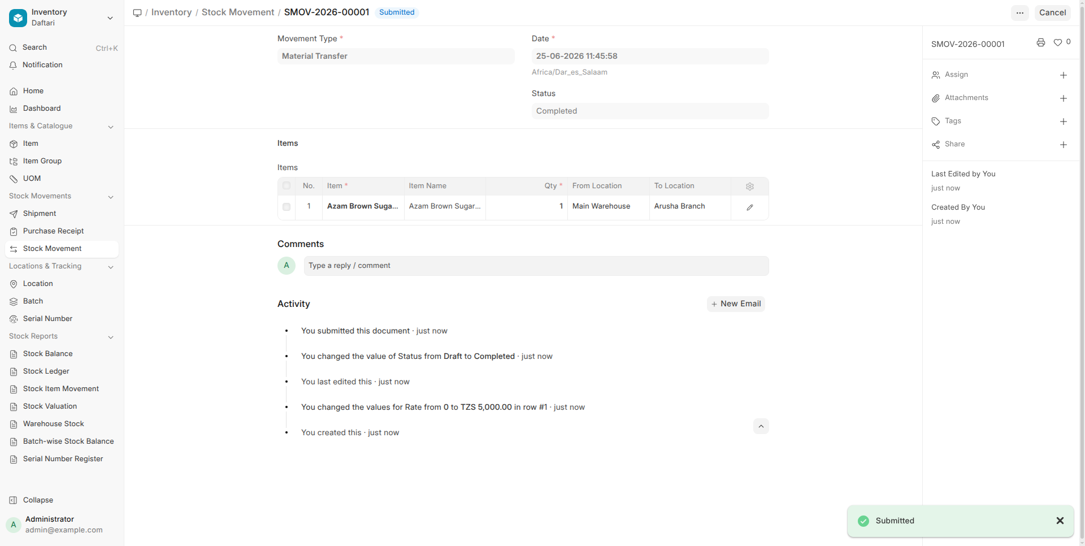Click the Share plus icon
The width and height of the screenshot is (1085, 546).
[x=1063, y=145]
